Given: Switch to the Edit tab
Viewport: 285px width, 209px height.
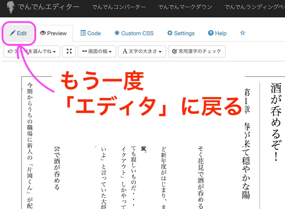Looking at the screenshot, I should point(19,33).
